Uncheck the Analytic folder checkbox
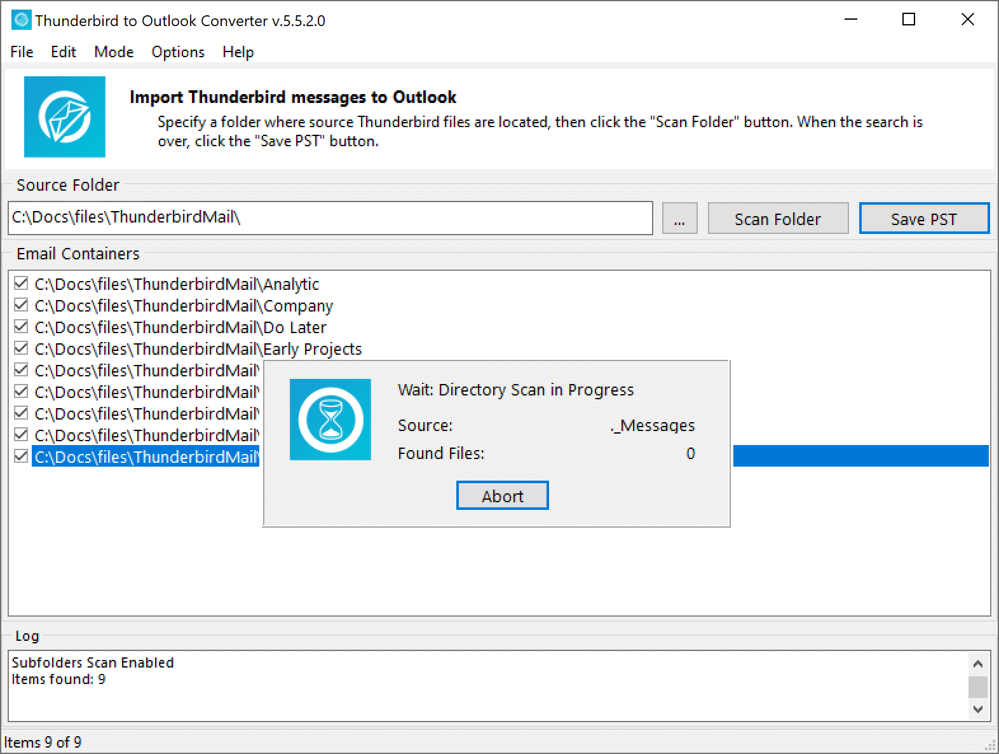 click(21, 284)
